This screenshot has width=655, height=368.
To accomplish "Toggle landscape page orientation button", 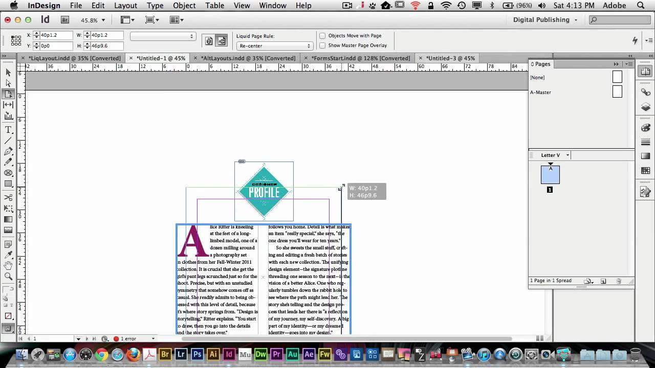I will (x=222, y=41).
